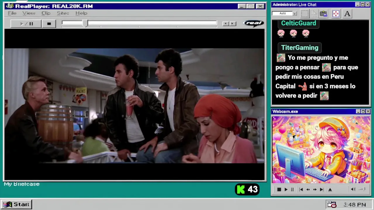Seek forward with right arrow in RealPlayer
Screen dimensions: 374x210
point(233,24)
